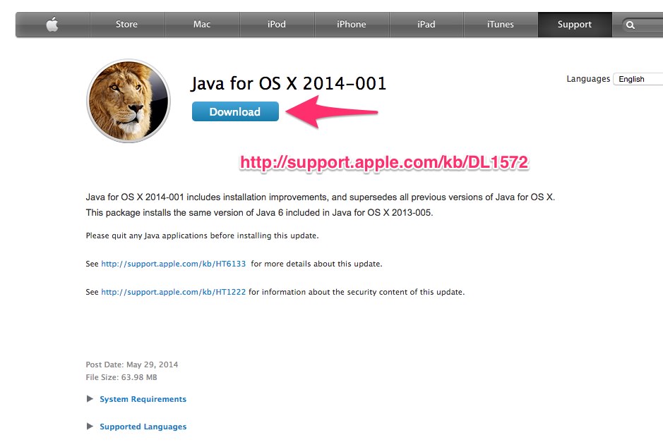Image resolution: width=663 pixels, height=447 pixels.
Task: Click the 'This package installs the same version' sentence
Action: pos(259,213)
